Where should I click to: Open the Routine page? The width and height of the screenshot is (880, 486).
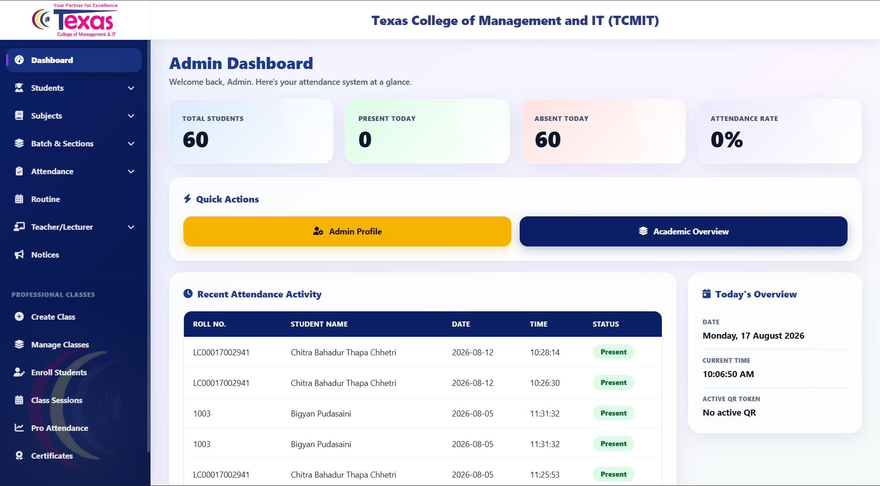pyautogui.click(x=74, y=199)
